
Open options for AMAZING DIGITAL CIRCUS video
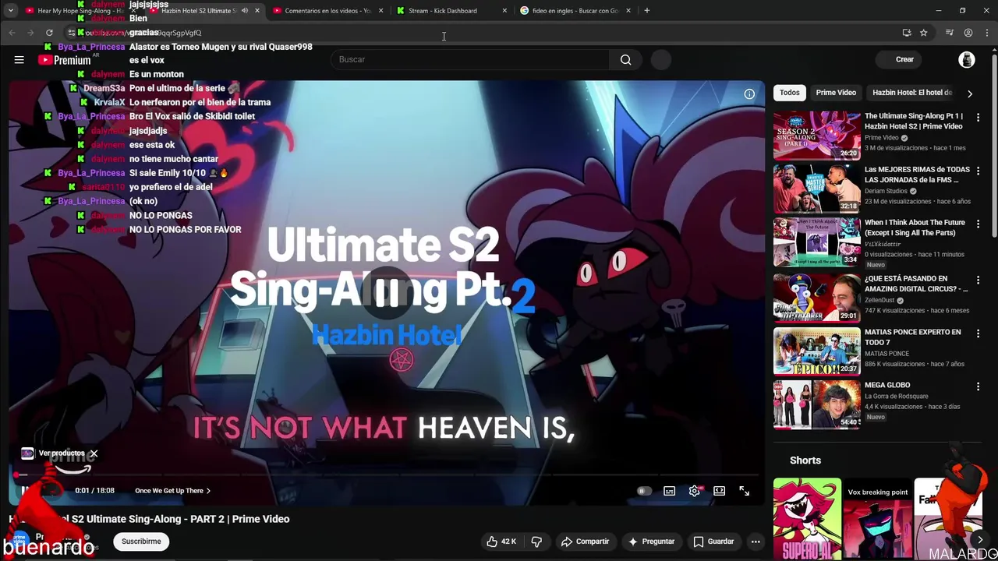[978, 279]
